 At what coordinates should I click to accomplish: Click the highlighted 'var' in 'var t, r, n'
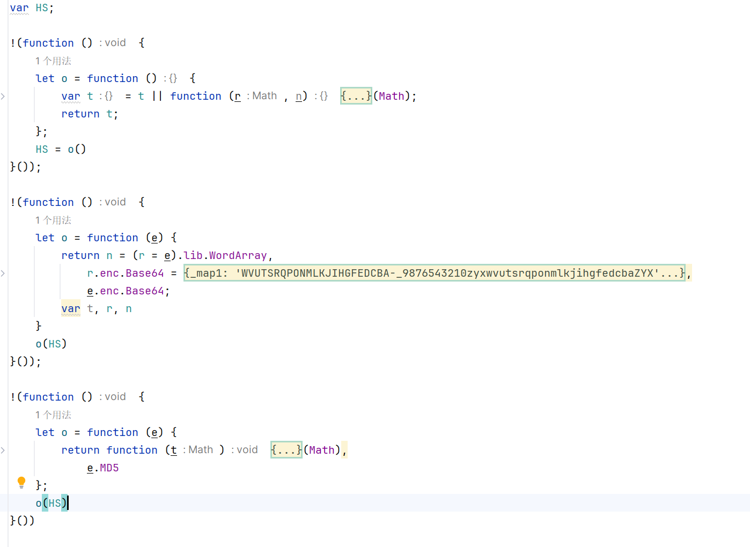coord(71,308)
